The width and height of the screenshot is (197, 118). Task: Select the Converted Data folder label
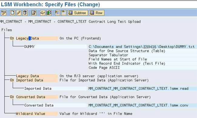click(36, 97)
